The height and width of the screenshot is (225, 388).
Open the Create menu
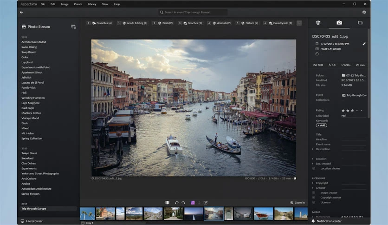tap(78, 4)
